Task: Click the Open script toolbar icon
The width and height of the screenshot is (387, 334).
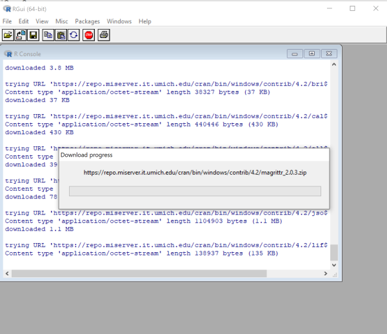Action: click(x=8, y=35)
